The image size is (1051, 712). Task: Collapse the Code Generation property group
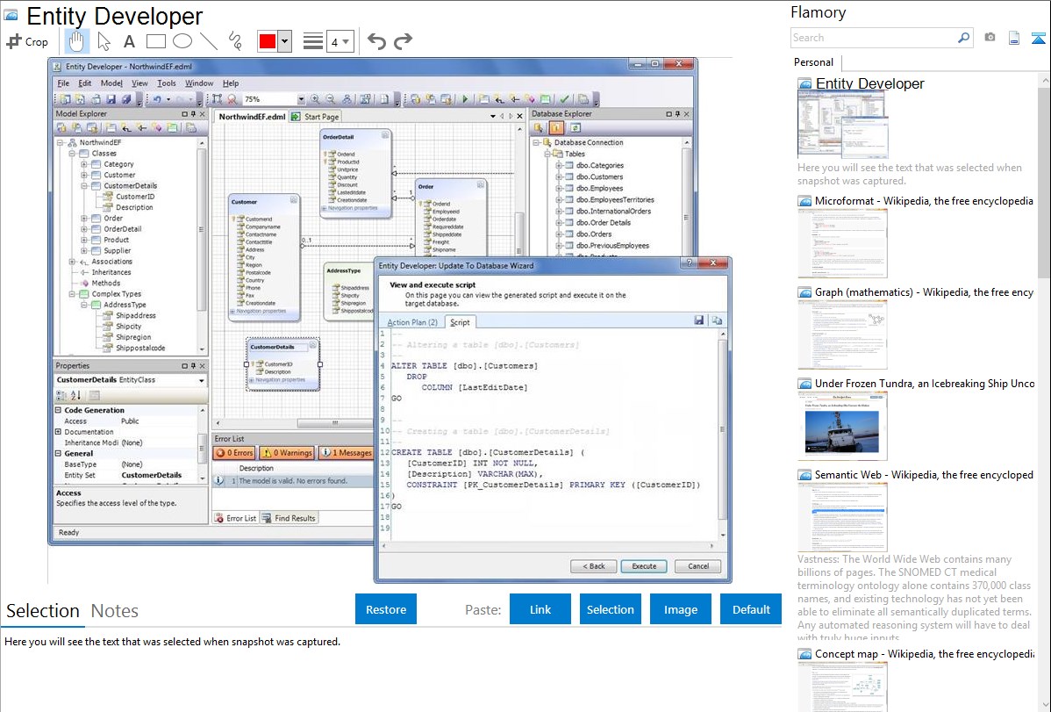click(x=58, y=410)
